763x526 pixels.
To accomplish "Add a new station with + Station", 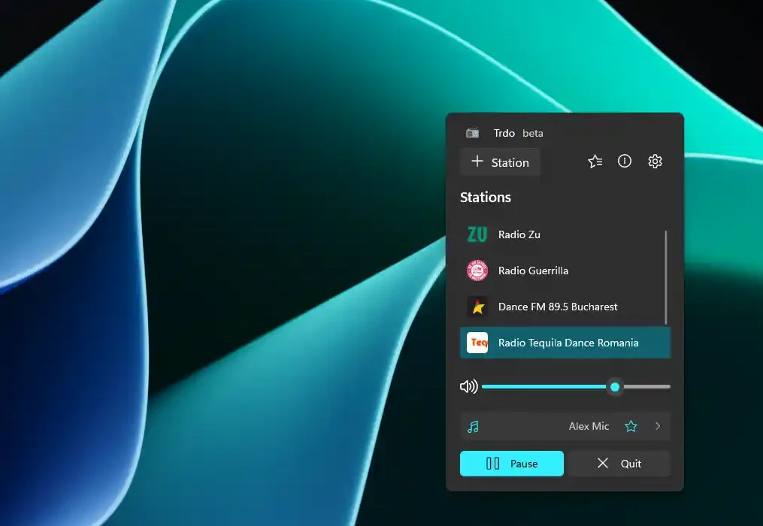I will click(x=500, y=162).
